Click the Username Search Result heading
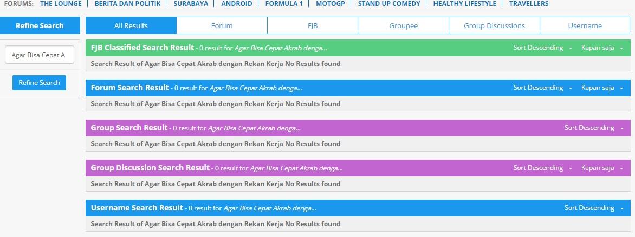This screenshot has width=635, height=237. click(x=137, y=208)
